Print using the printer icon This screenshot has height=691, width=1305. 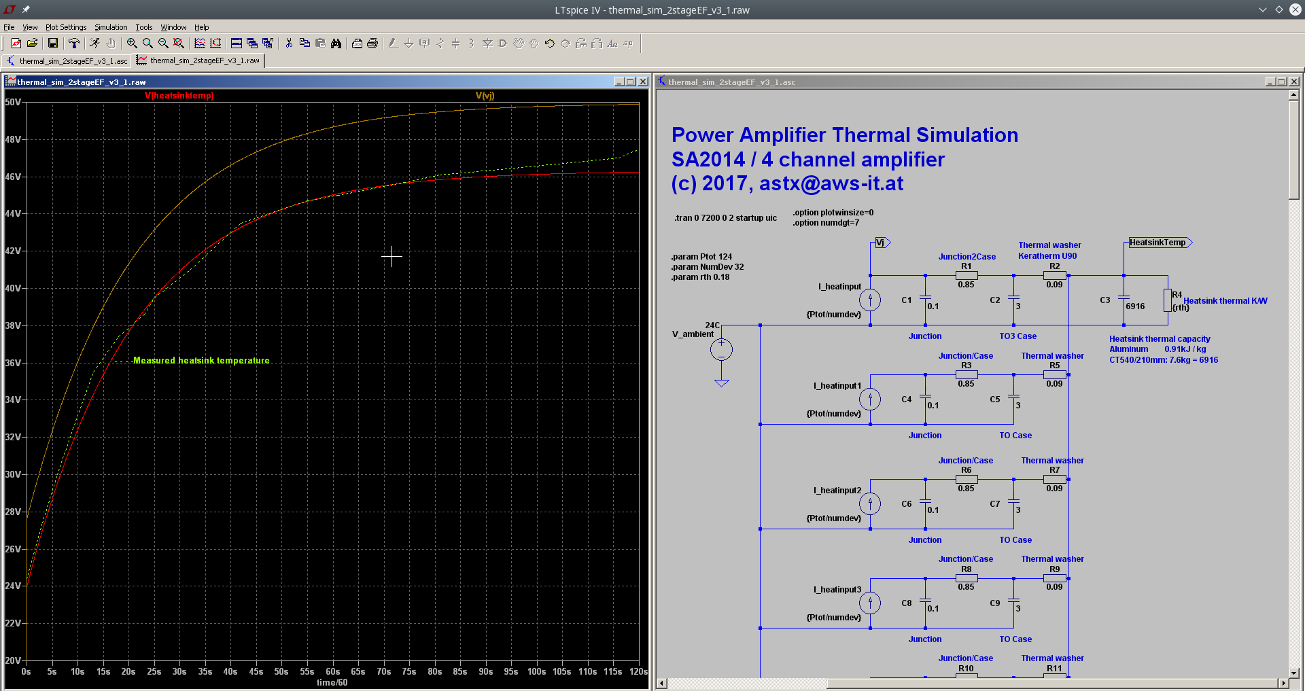click(x=372, y=43)
